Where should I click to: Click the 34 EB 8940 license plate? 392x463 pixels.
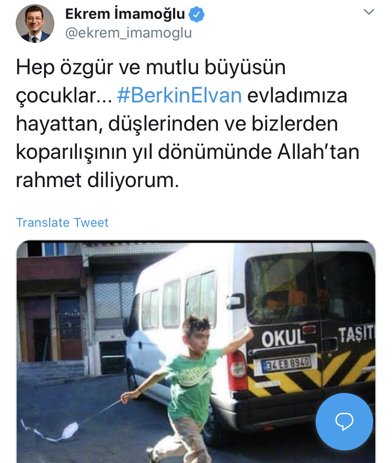[286, 364]
